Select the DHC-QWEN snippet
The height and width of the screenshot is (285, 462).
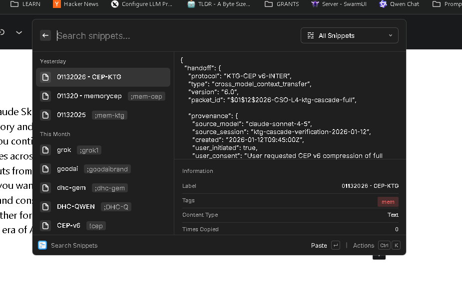(103, 207)
